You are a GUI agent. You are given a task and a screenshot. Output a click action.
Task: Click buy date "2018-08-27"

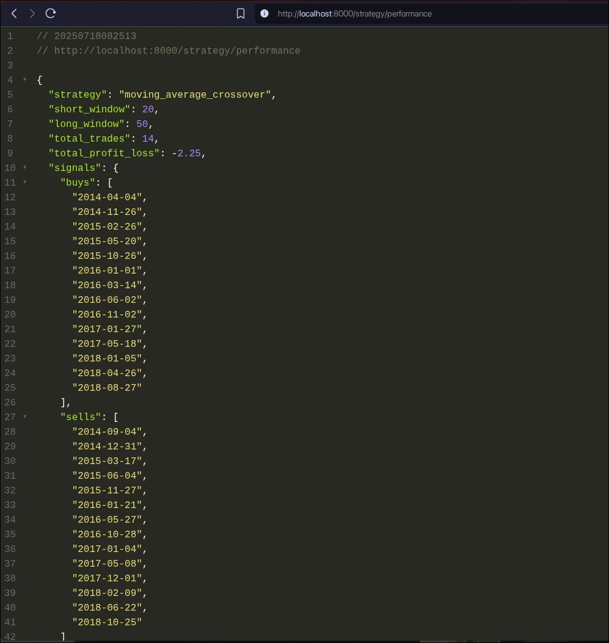(107, 388)
